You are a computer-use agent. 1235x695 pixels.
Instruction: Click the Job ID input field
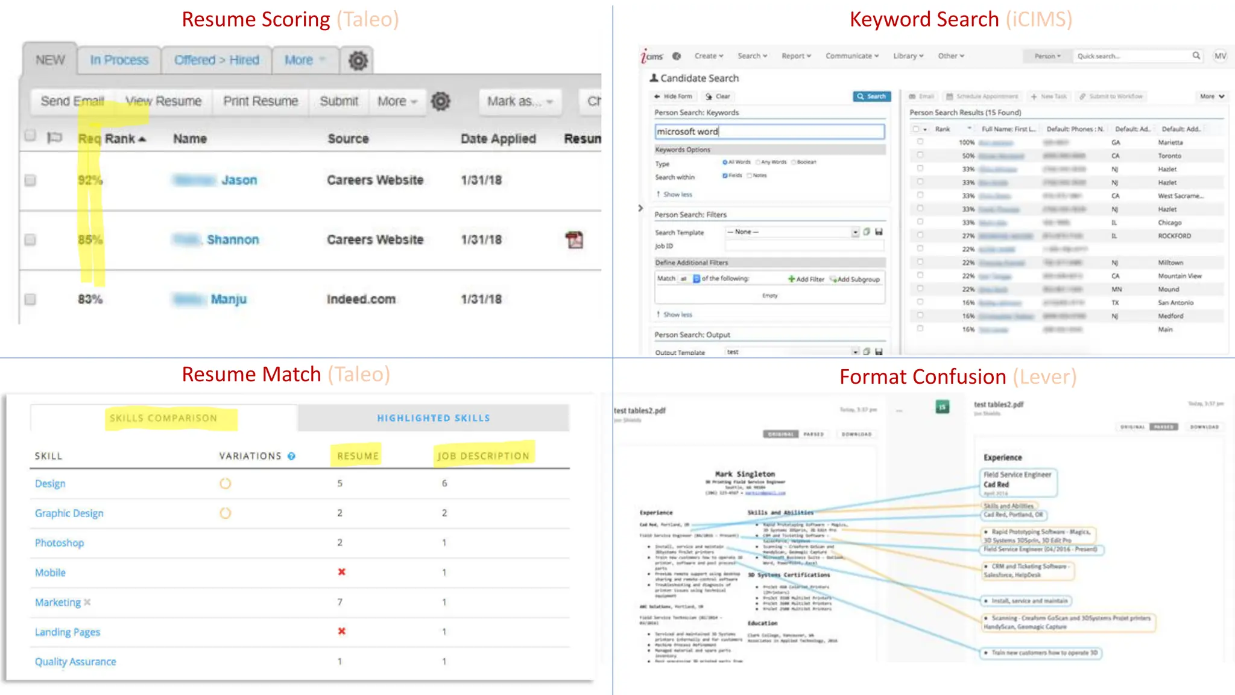coord(804,246)
